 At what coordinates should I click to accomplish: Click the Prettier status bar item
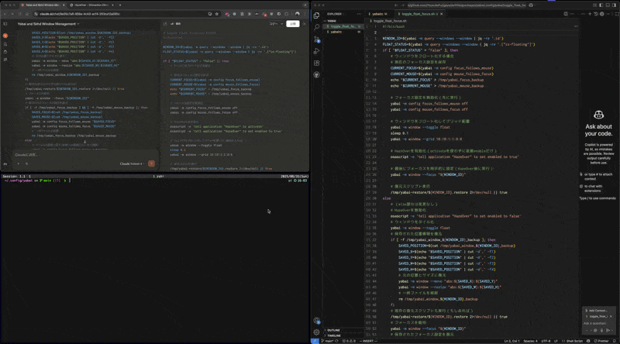pyautogui.click(x=601, y=341)
